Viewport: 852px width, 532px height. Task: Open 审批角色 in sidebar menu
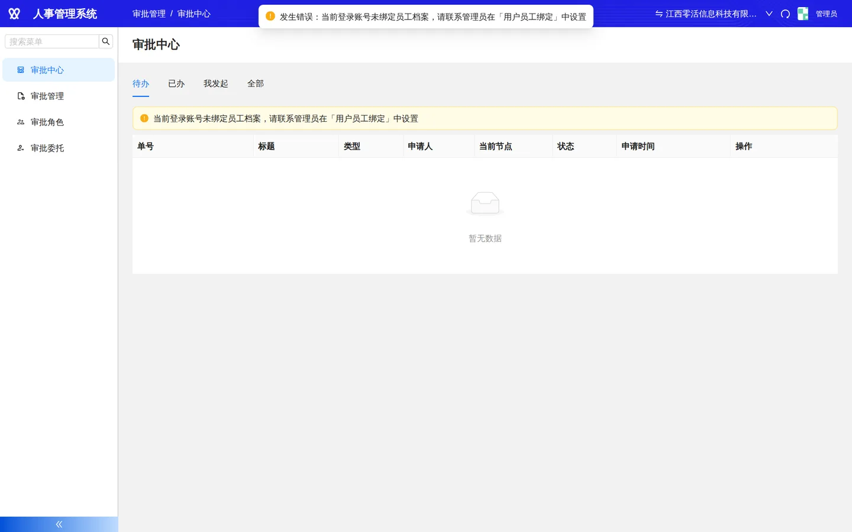[x=59, y=122]
